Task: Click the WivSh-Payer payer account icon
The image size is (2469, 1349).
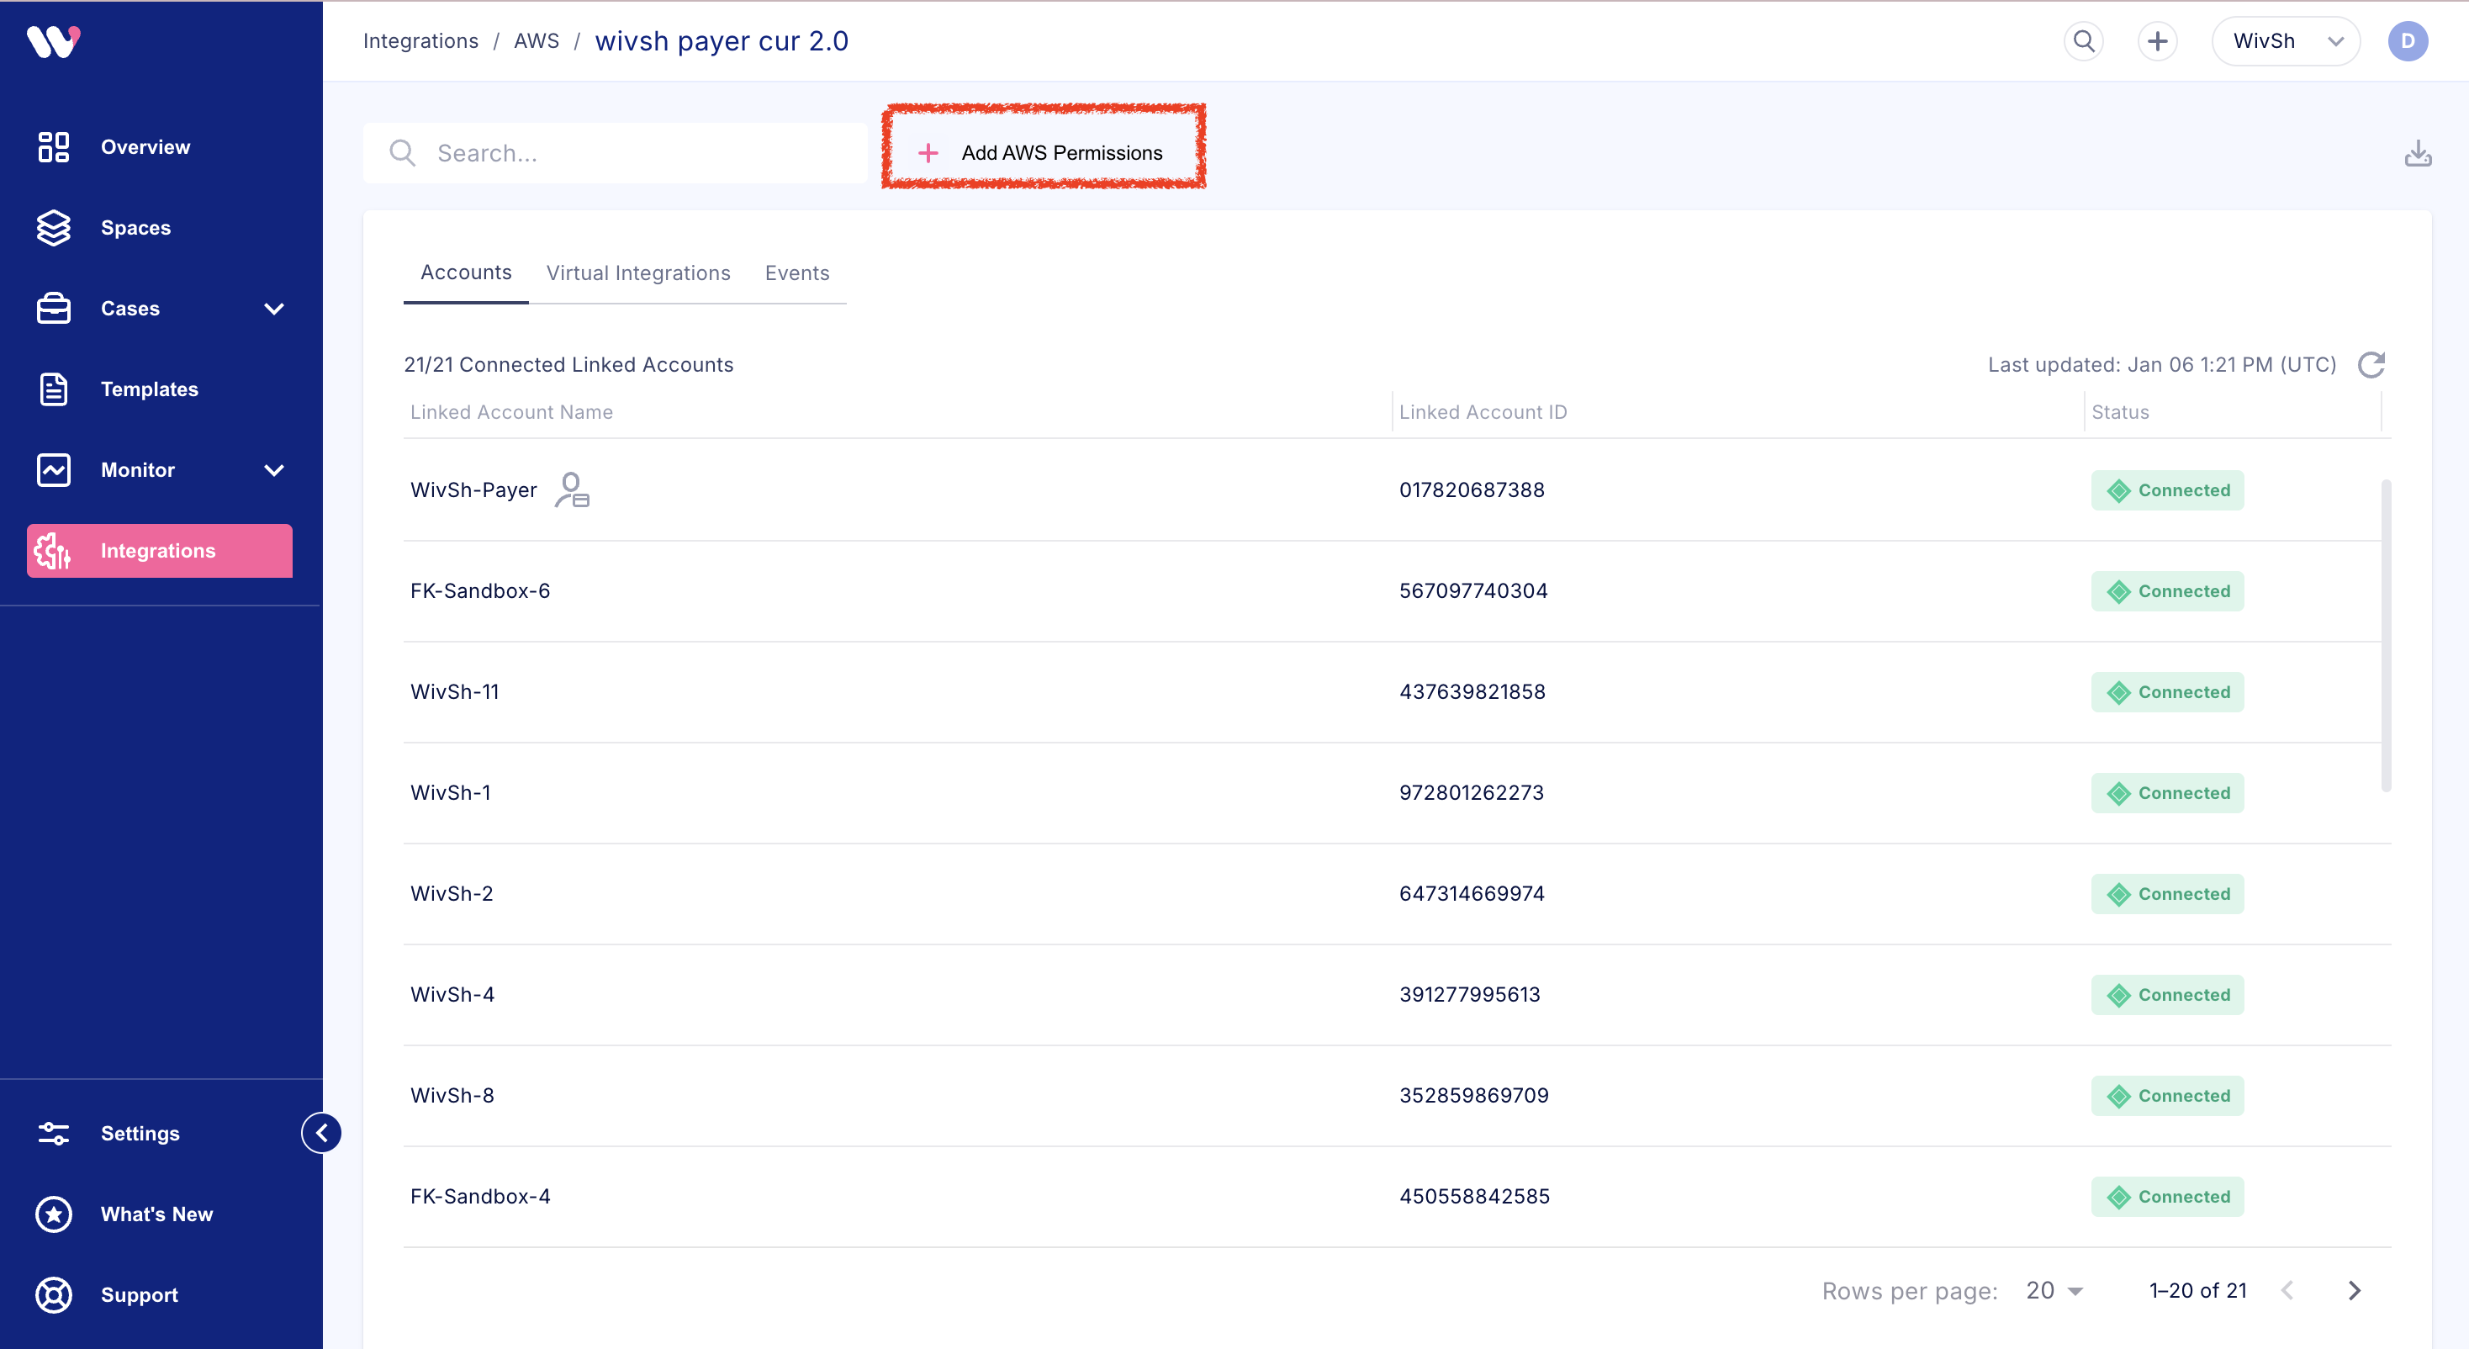Action: click(572, 490)
